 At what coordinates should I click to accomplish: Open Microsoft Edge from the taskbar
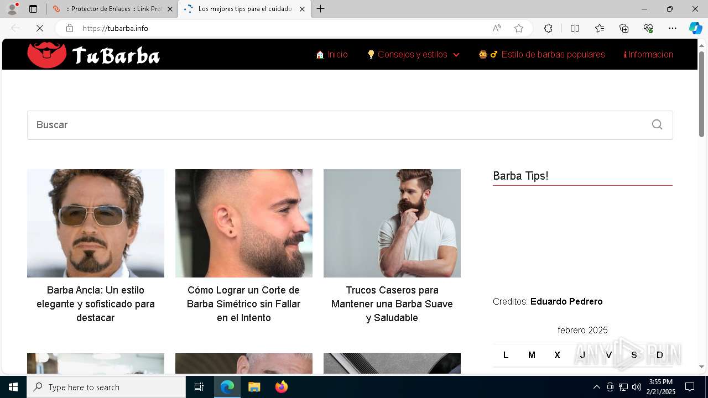pyautogui.click(x=227, y=387)
